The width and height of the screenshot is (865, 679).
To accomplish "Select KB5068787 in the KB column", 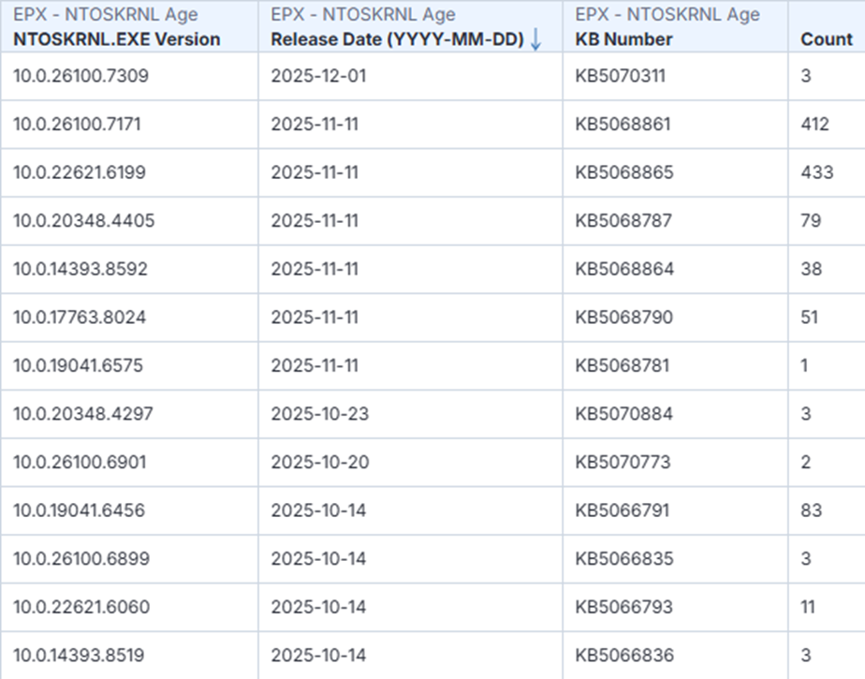I will coord(623,221).
